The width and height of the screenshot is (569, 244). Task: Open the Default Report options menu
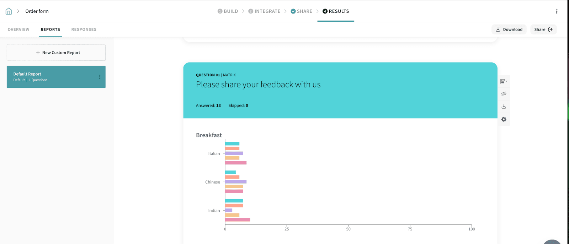[100, 77]
